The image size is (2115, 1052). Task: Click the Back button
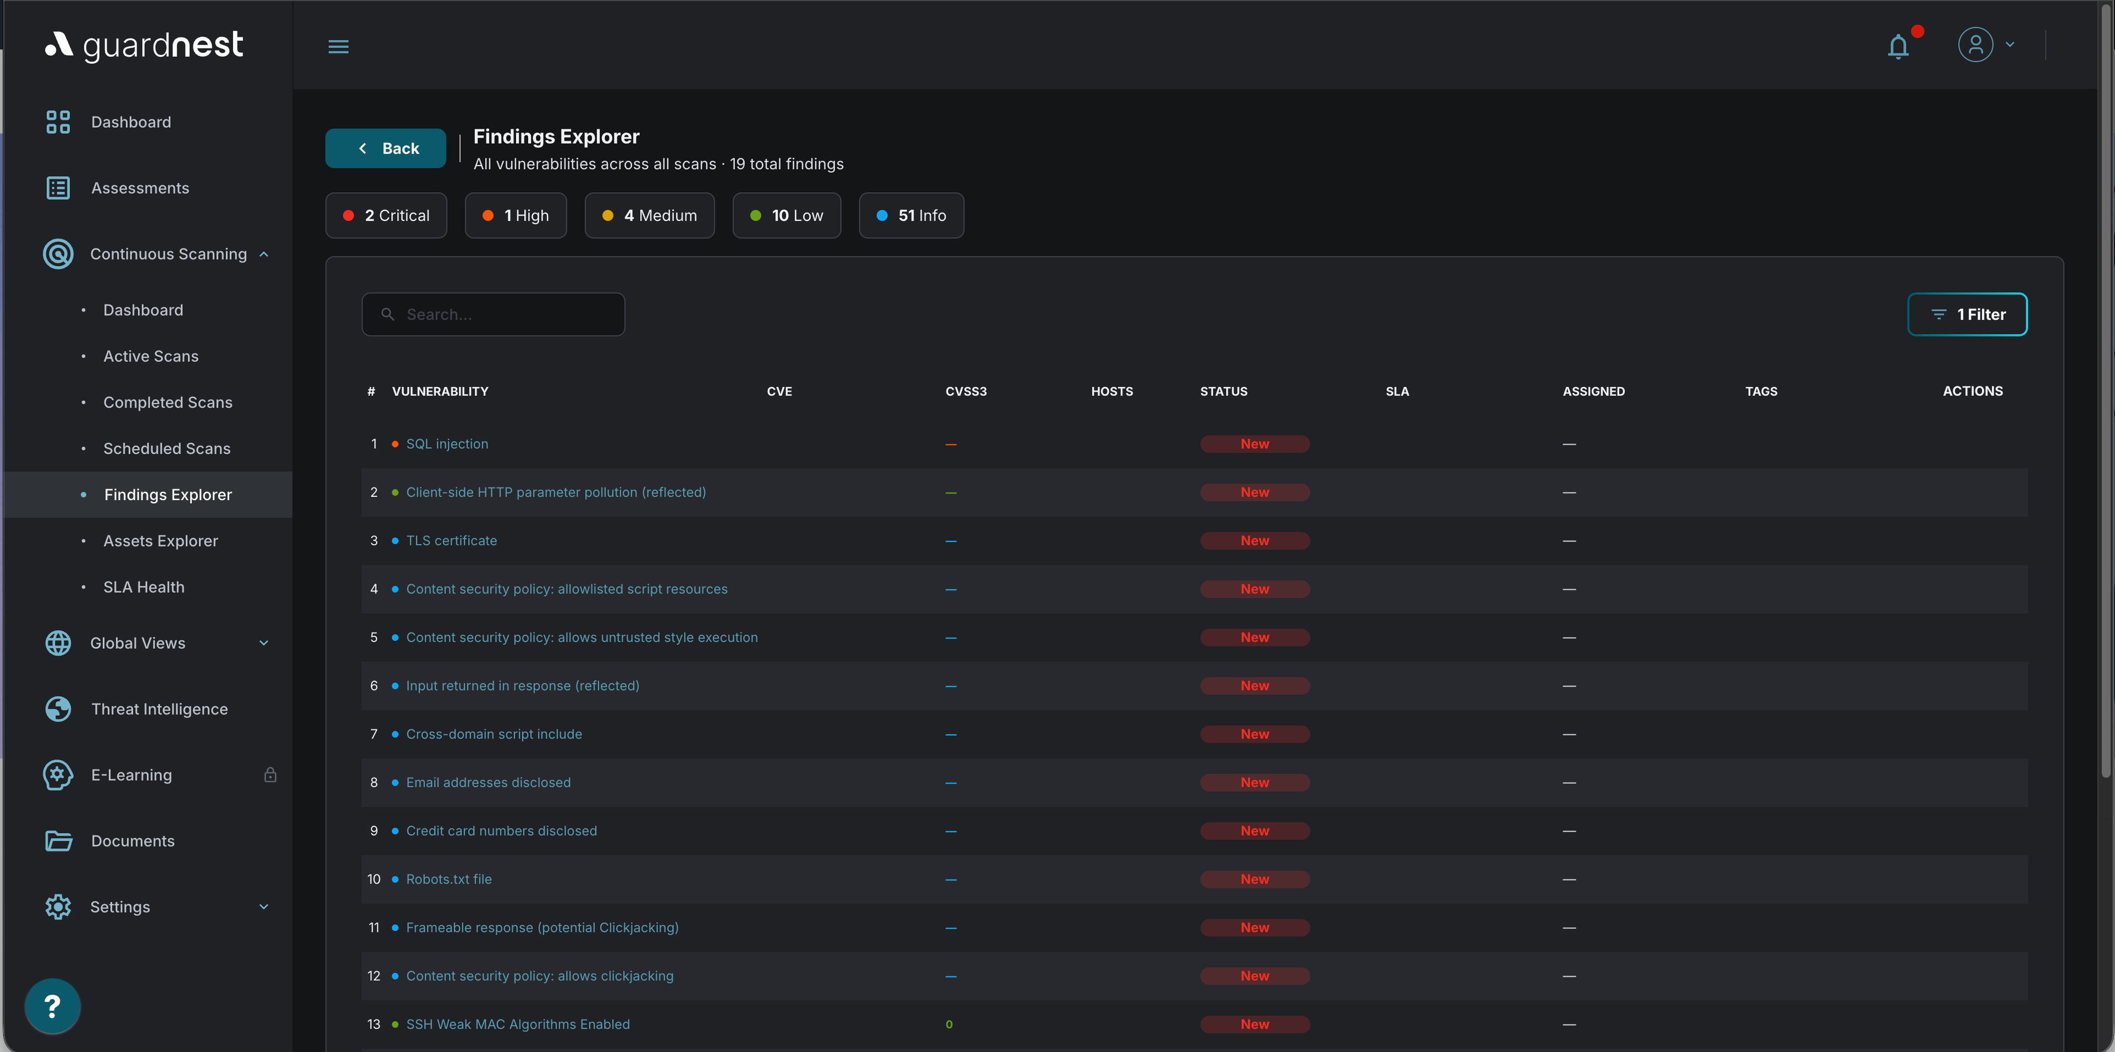[x=385, y=149]
